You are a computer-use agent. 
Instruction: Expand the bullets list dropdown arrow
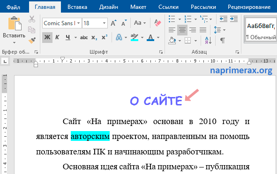click(x=180, y=19)
